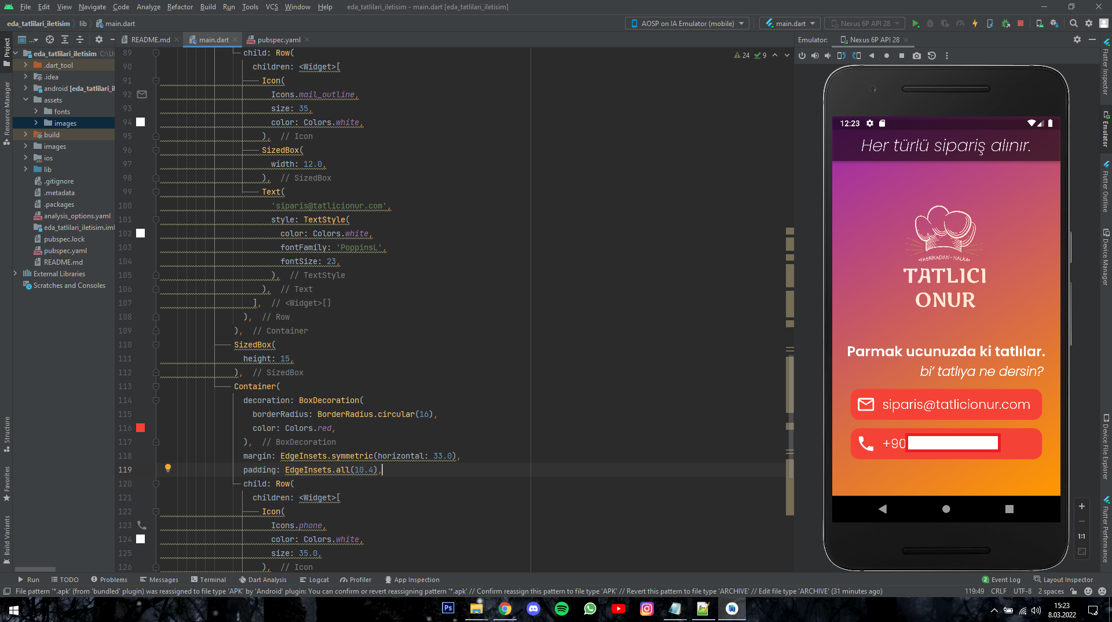
Task: Click the intention lightbulb on line 119
Action: click(168, 468)
